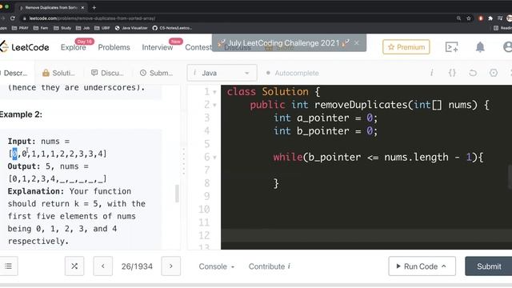This screenshot has width=512, height=288.
Task: Click the Premium button
Action: 406,47
